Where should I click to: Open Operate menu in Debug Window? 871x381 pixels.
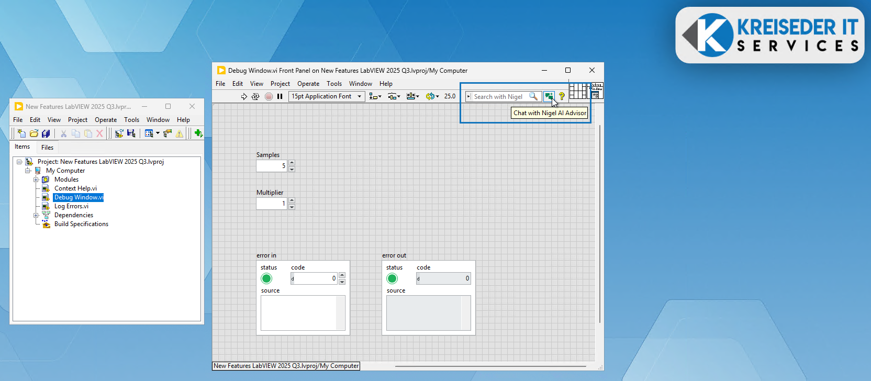[308, 84]
